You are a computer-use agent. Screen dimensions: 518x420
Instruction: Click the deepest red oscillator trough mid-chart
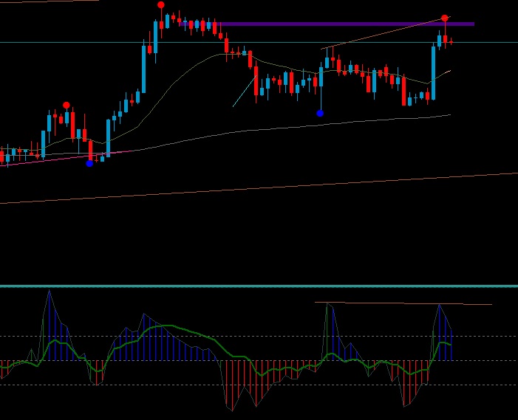click(x=232, y=385)
